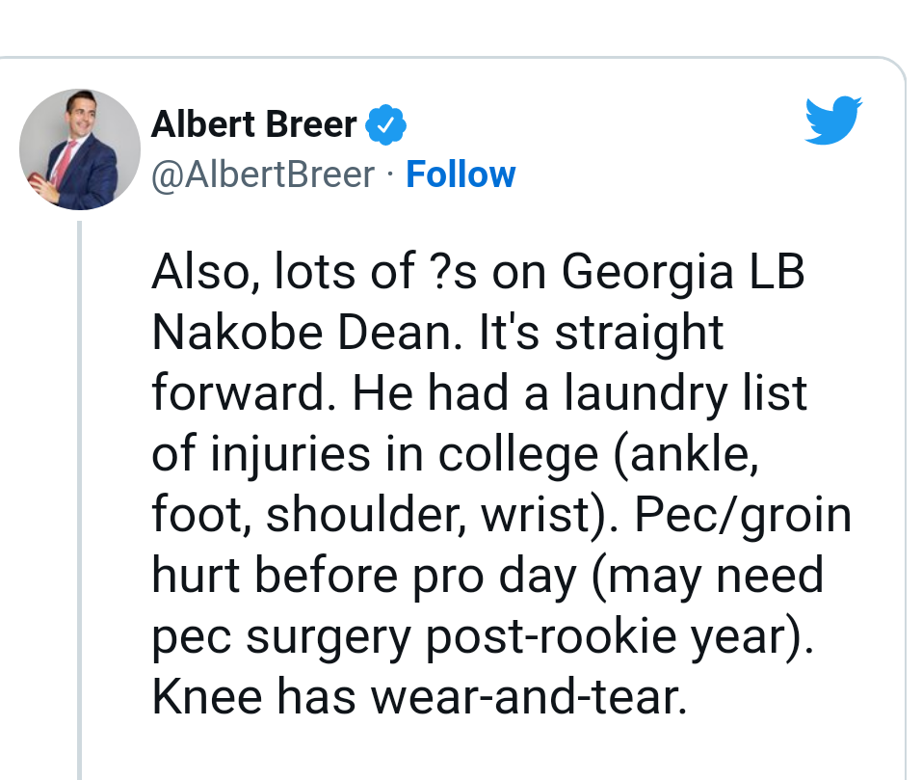Follow Albert Breer
The width and height of the screenshot is (922, 780).
tap(461, 175)
